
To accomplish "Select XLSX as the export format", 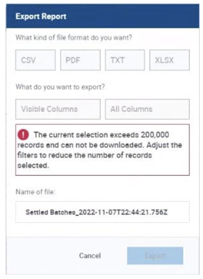I will pos(169,60).
